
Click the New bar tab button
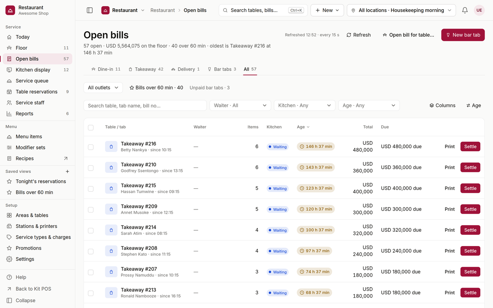coord(463,35)
